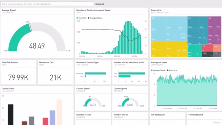Open the Total Toll Amount tile
Viewport: 222px width, 125px height.
coord(18,72)
